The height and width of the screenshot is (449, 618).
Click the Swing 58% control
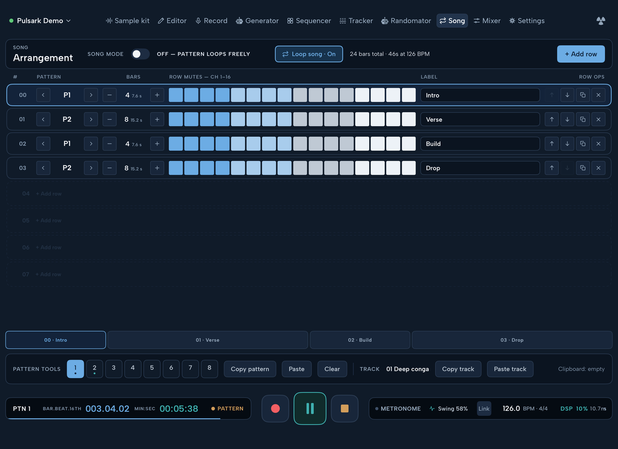click(449, 409)
